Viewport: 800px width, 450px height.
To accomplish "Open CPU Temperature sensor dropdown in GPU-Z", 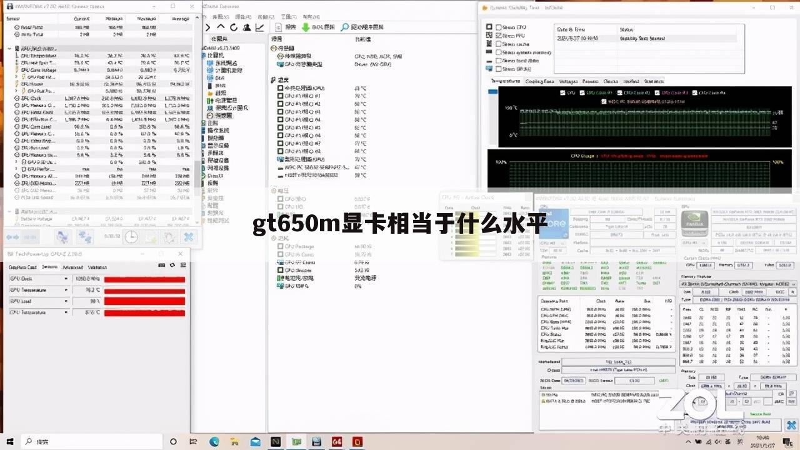I will (x=66, y=312).
